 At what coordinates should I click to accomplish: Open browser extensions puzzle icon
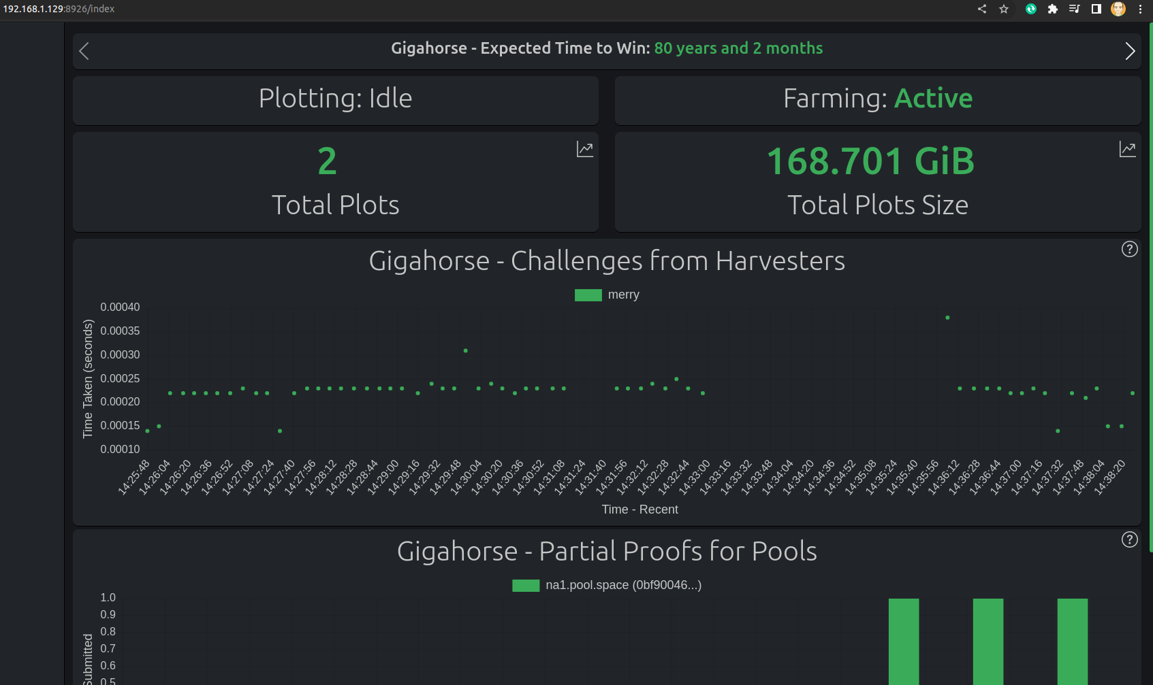click(1053, 9)
